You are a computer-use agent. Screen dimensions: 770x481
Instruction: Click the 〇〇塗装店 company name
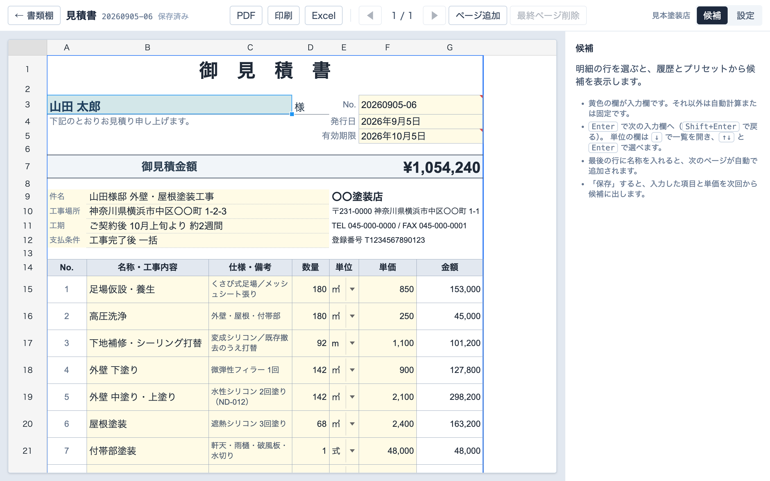pos(357,197)
